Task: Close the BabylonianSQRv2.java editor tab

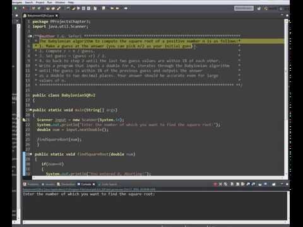Action: 57,16
